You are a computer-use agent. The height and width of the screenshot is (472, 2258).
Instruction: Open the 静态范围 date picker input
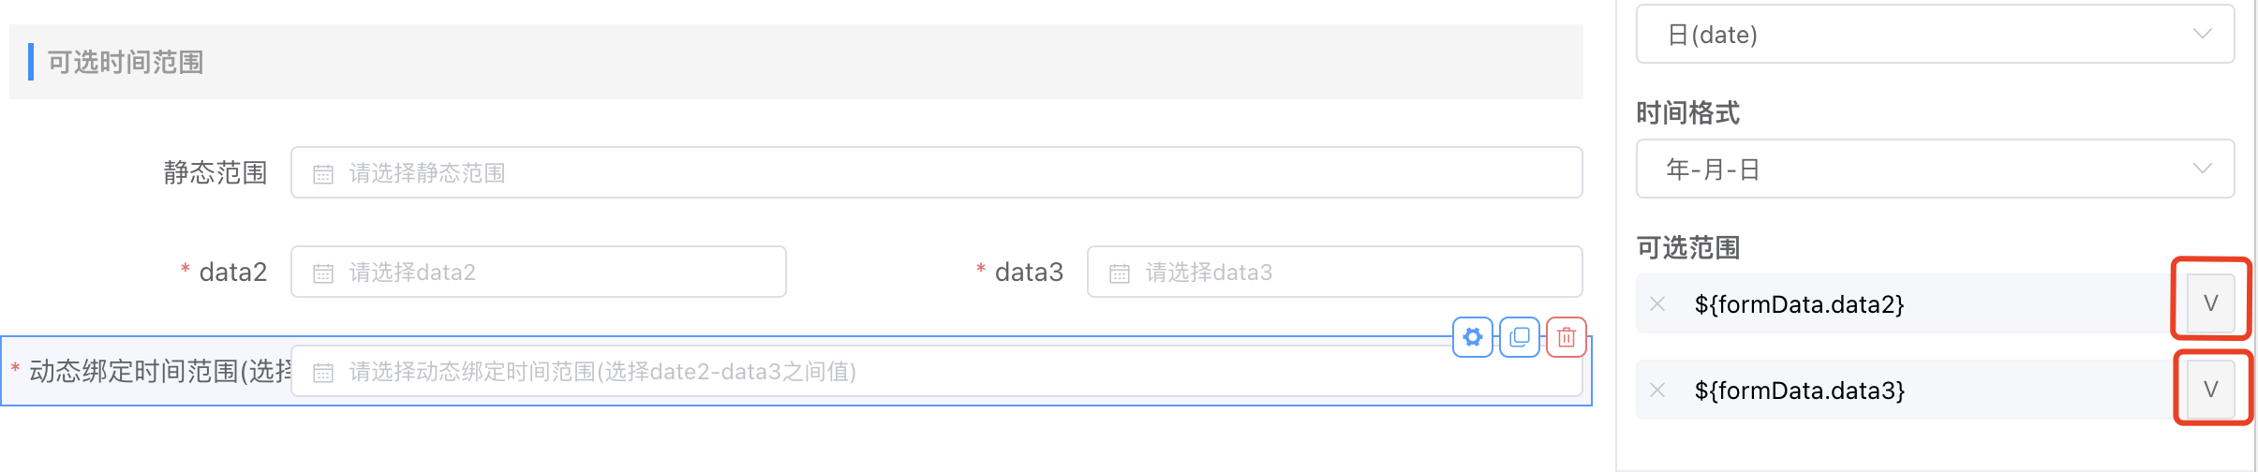pyautogui.click(x=937, y=173)
